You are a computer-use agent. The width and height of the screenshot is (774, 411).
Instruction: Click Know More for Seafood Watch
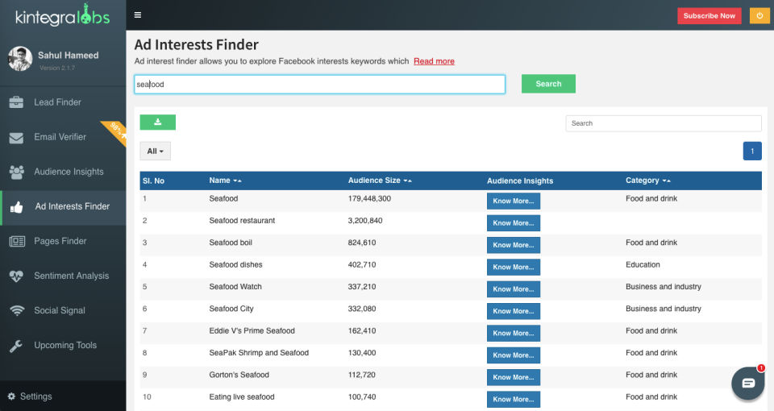514,289
